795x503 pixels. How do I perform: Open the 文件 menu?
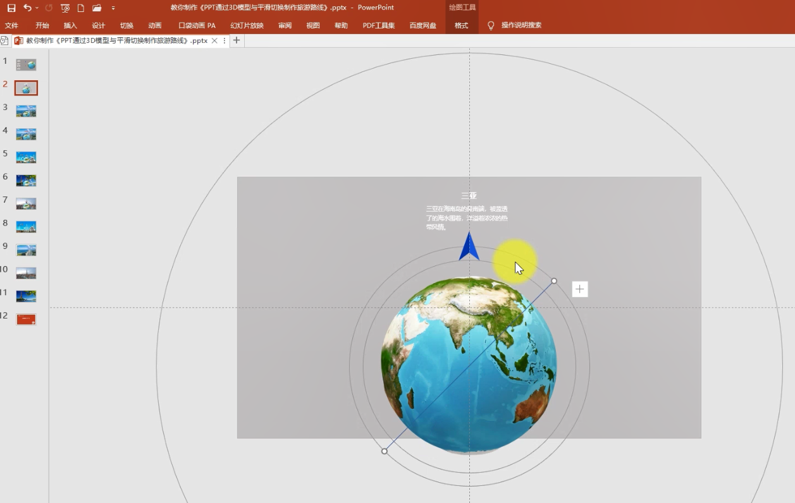11,25
